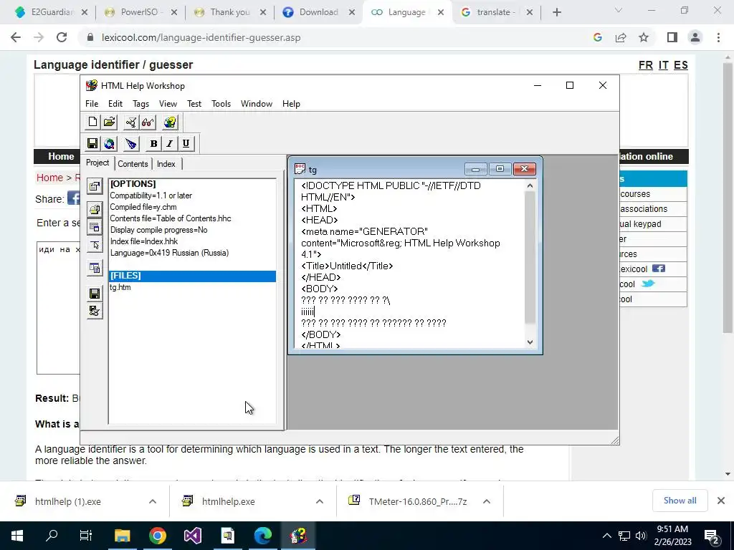Expand options for htmlhelp (1).exe download
The image size is (734, 550).
(153, 501)
